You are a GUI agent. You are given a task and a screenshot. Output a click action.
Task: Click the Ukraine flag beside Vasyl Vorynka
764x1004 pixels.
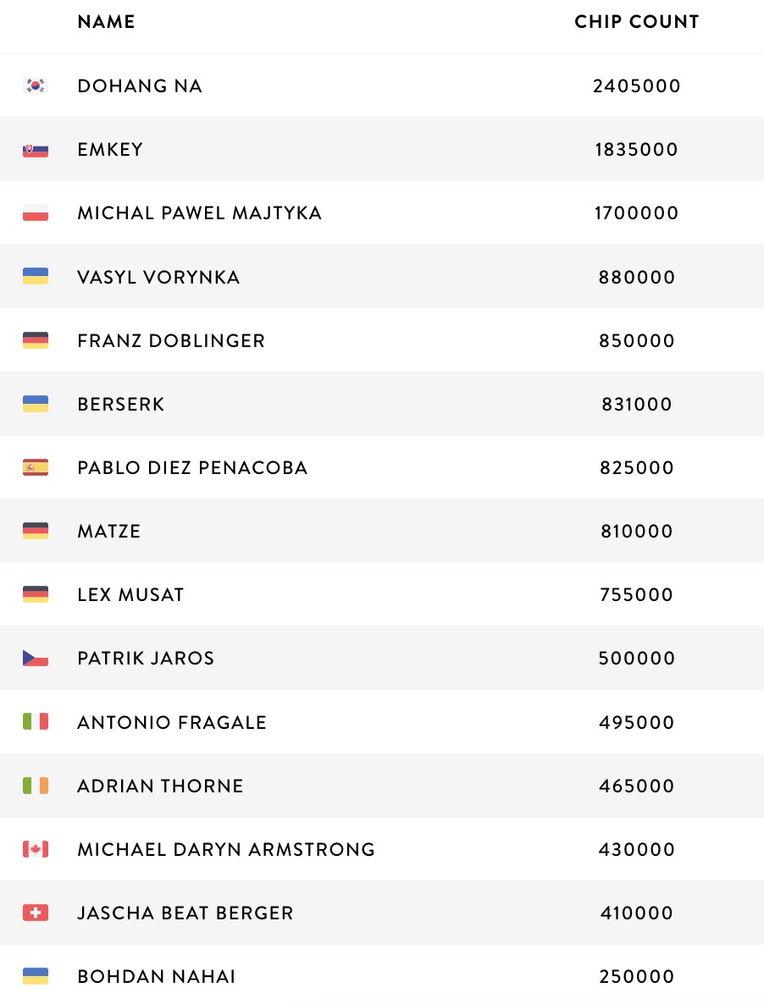36,277
